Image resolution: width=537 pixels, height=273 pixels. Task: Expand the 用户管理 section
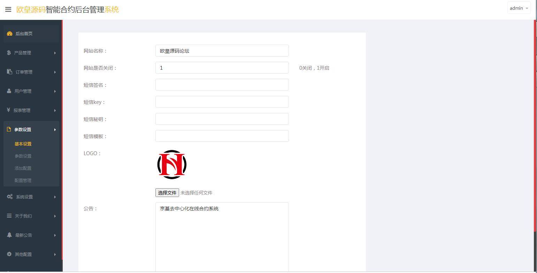[55, 91]
